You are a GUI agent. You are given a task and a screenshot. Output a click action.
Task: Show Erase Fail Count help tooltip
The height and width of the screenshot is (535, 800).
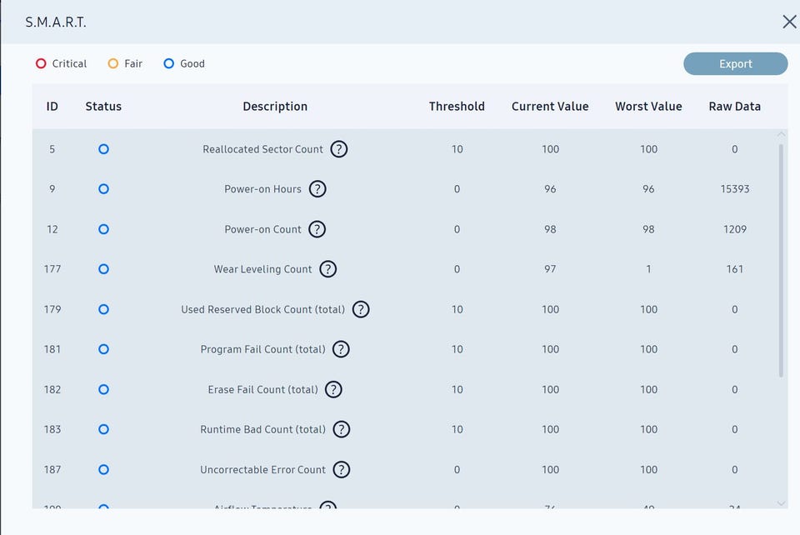(x=333, y=389)
